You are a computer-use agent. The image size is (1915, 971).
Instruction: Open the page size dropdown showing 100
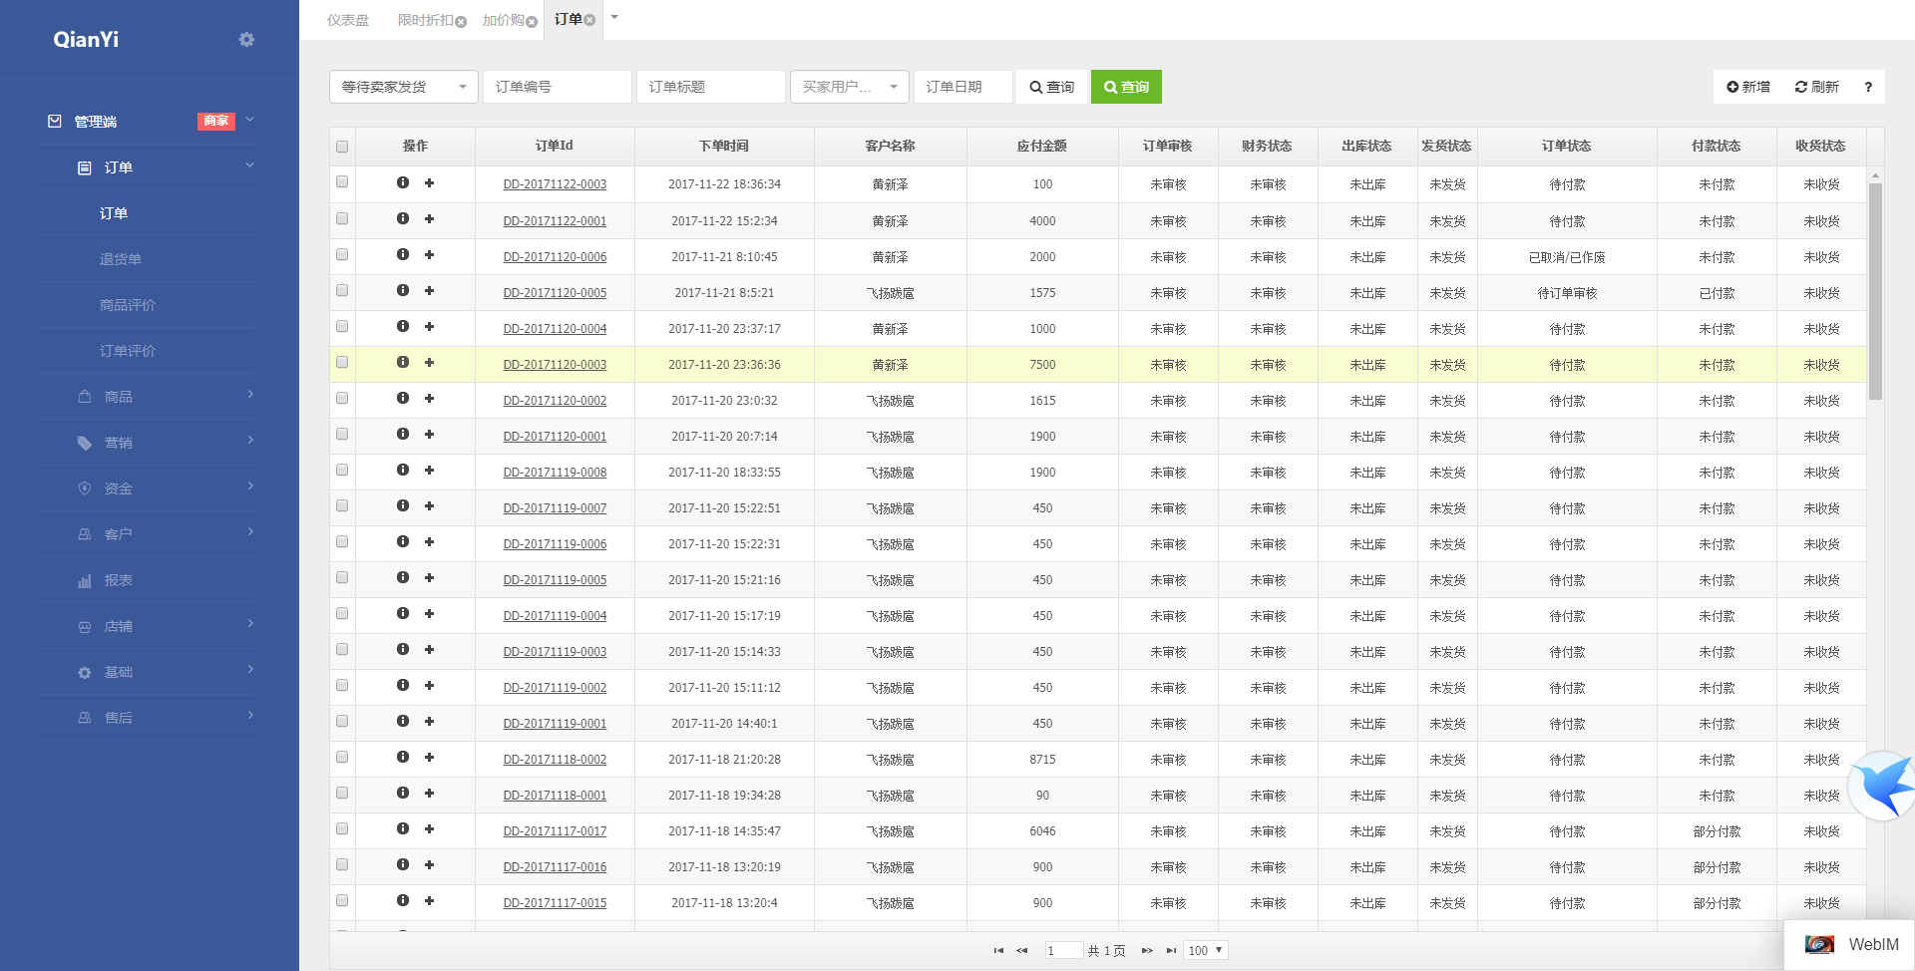tap(1206, 950)
